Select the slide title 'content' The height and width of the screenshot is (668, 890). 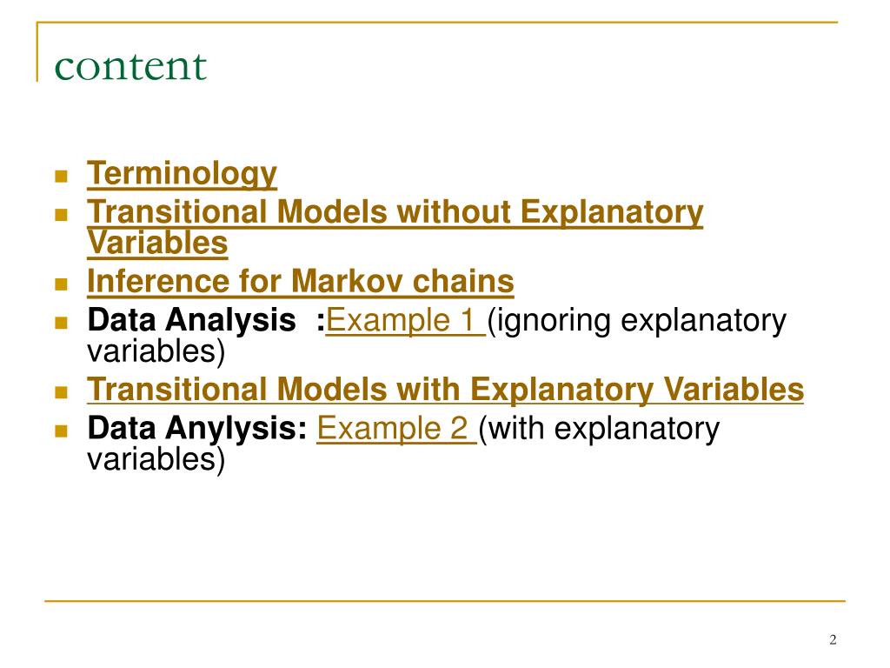click(x=130, y=67)
